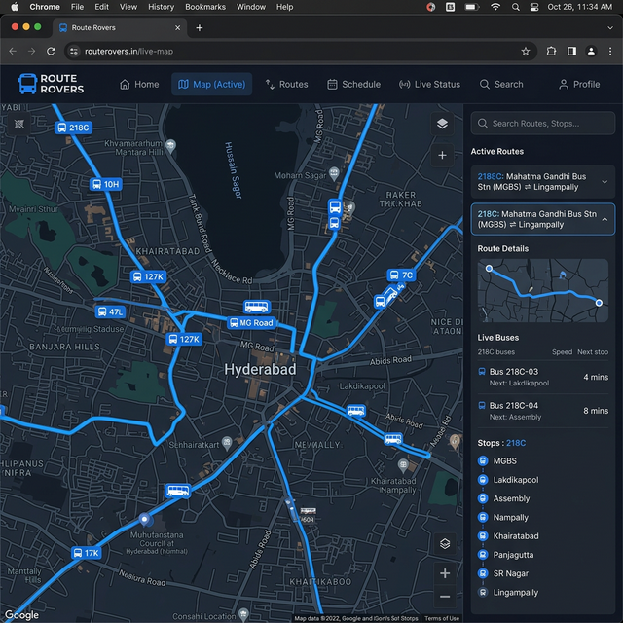Click the Route Rovers logo
Screen dimensions: 623x623
tap(51, 85)
